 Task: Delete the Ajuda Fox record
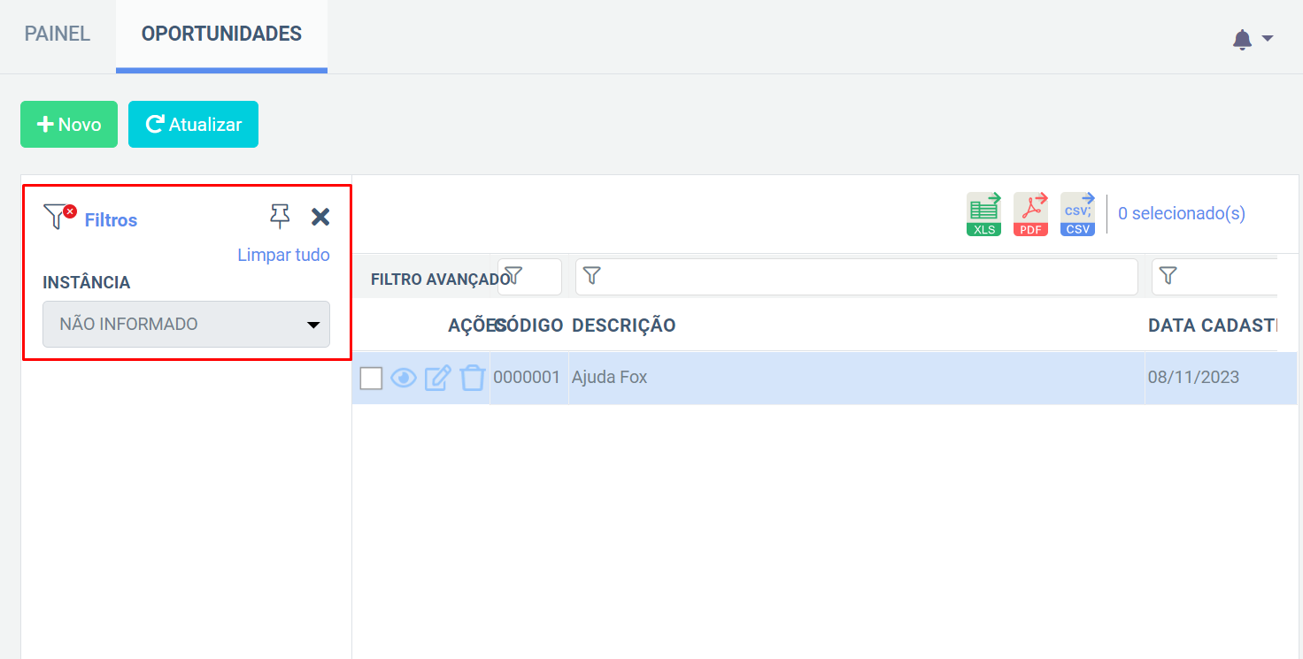click(x=473, y=378)
